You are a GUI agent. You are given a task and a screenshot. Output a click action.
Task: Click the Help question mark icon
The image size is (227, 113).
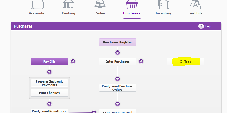(201, 26)
